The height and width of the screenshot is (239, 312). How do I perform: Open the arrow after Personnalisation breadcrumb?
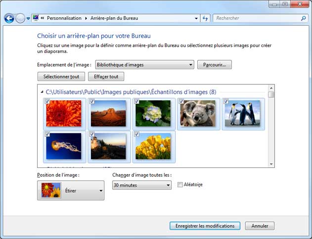point(86,18)
